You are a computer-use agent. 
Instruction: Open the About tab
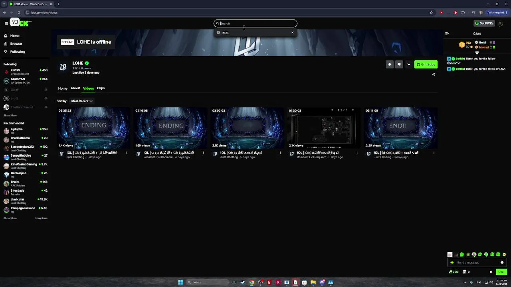(x=75, y=88)
